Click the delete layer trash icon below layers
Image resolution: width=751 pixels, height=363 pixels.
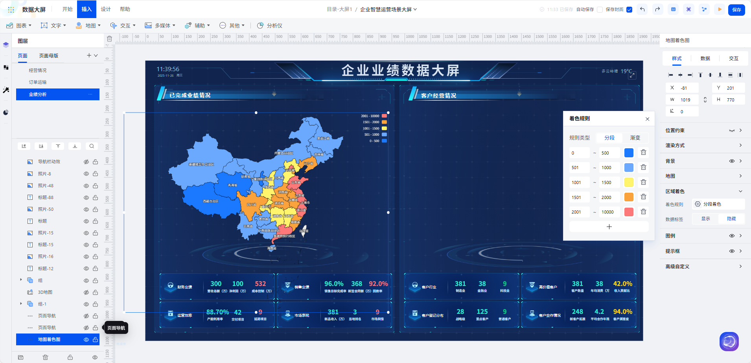click(x=46, y=357)
